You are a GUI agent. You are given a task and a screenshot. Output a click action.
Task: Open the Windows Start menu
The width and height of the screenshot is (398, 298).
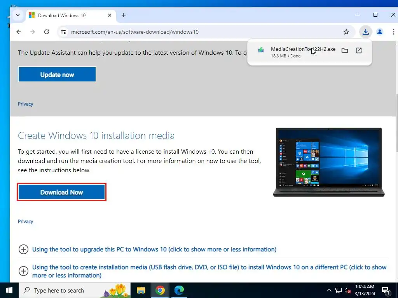(9, 290)
